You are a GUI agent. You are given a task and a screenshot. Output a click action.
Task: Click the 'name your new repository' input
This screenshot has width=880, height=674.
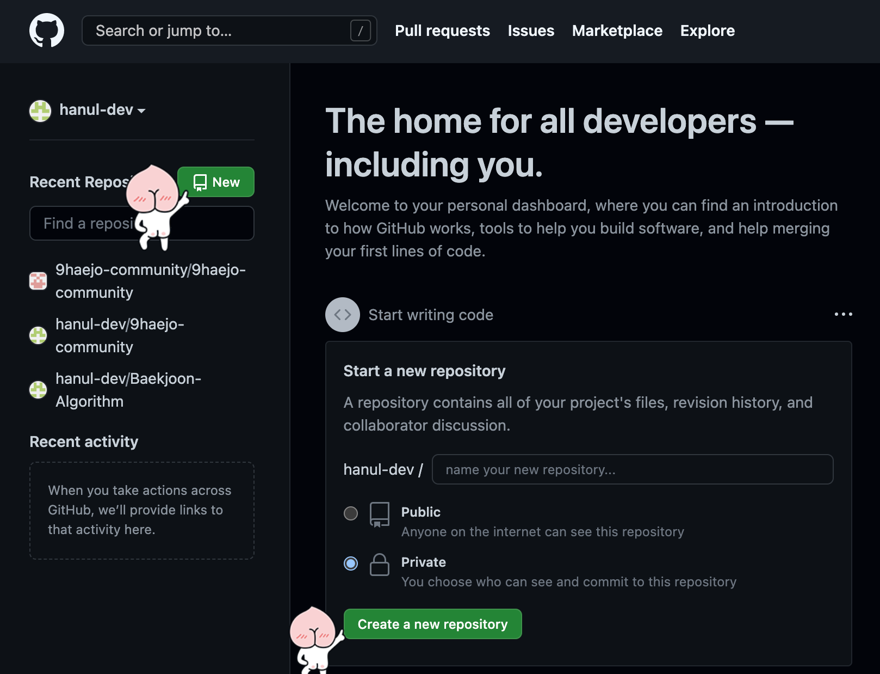coord(633,469)
